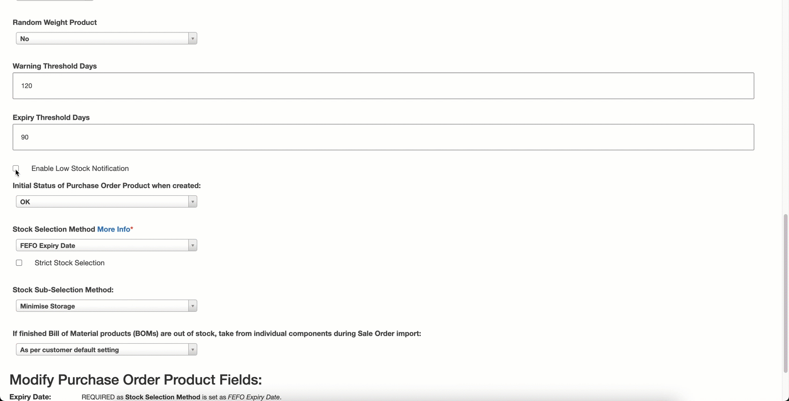This screenshot has height=401, width=789.
Task: Click the red asterisk beside More Info
Action: [131, 228]
